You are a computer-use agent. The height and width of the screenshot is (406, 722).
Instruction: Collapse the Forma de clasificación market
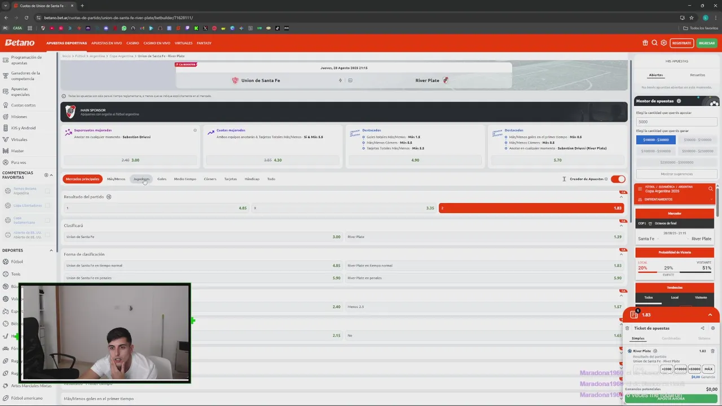pyautogui.click(x=622, y=254)
